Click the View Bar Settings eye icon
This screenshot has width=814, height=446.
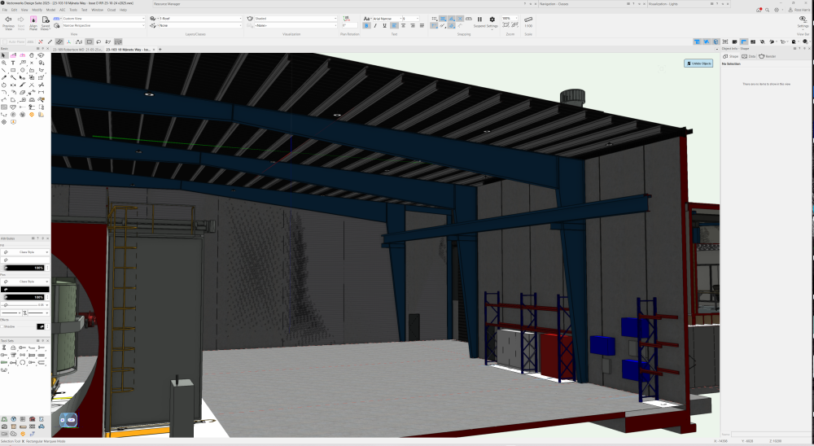click(x=803, y=19)
